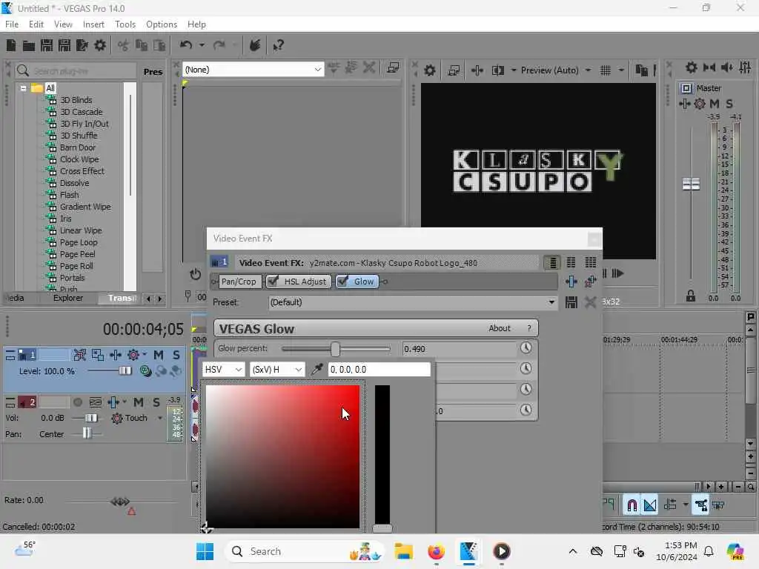Image resolution: width=759 pixels, height=569 pixels.
Task: Collapse the All transitions folder
Action: point(23,88)
